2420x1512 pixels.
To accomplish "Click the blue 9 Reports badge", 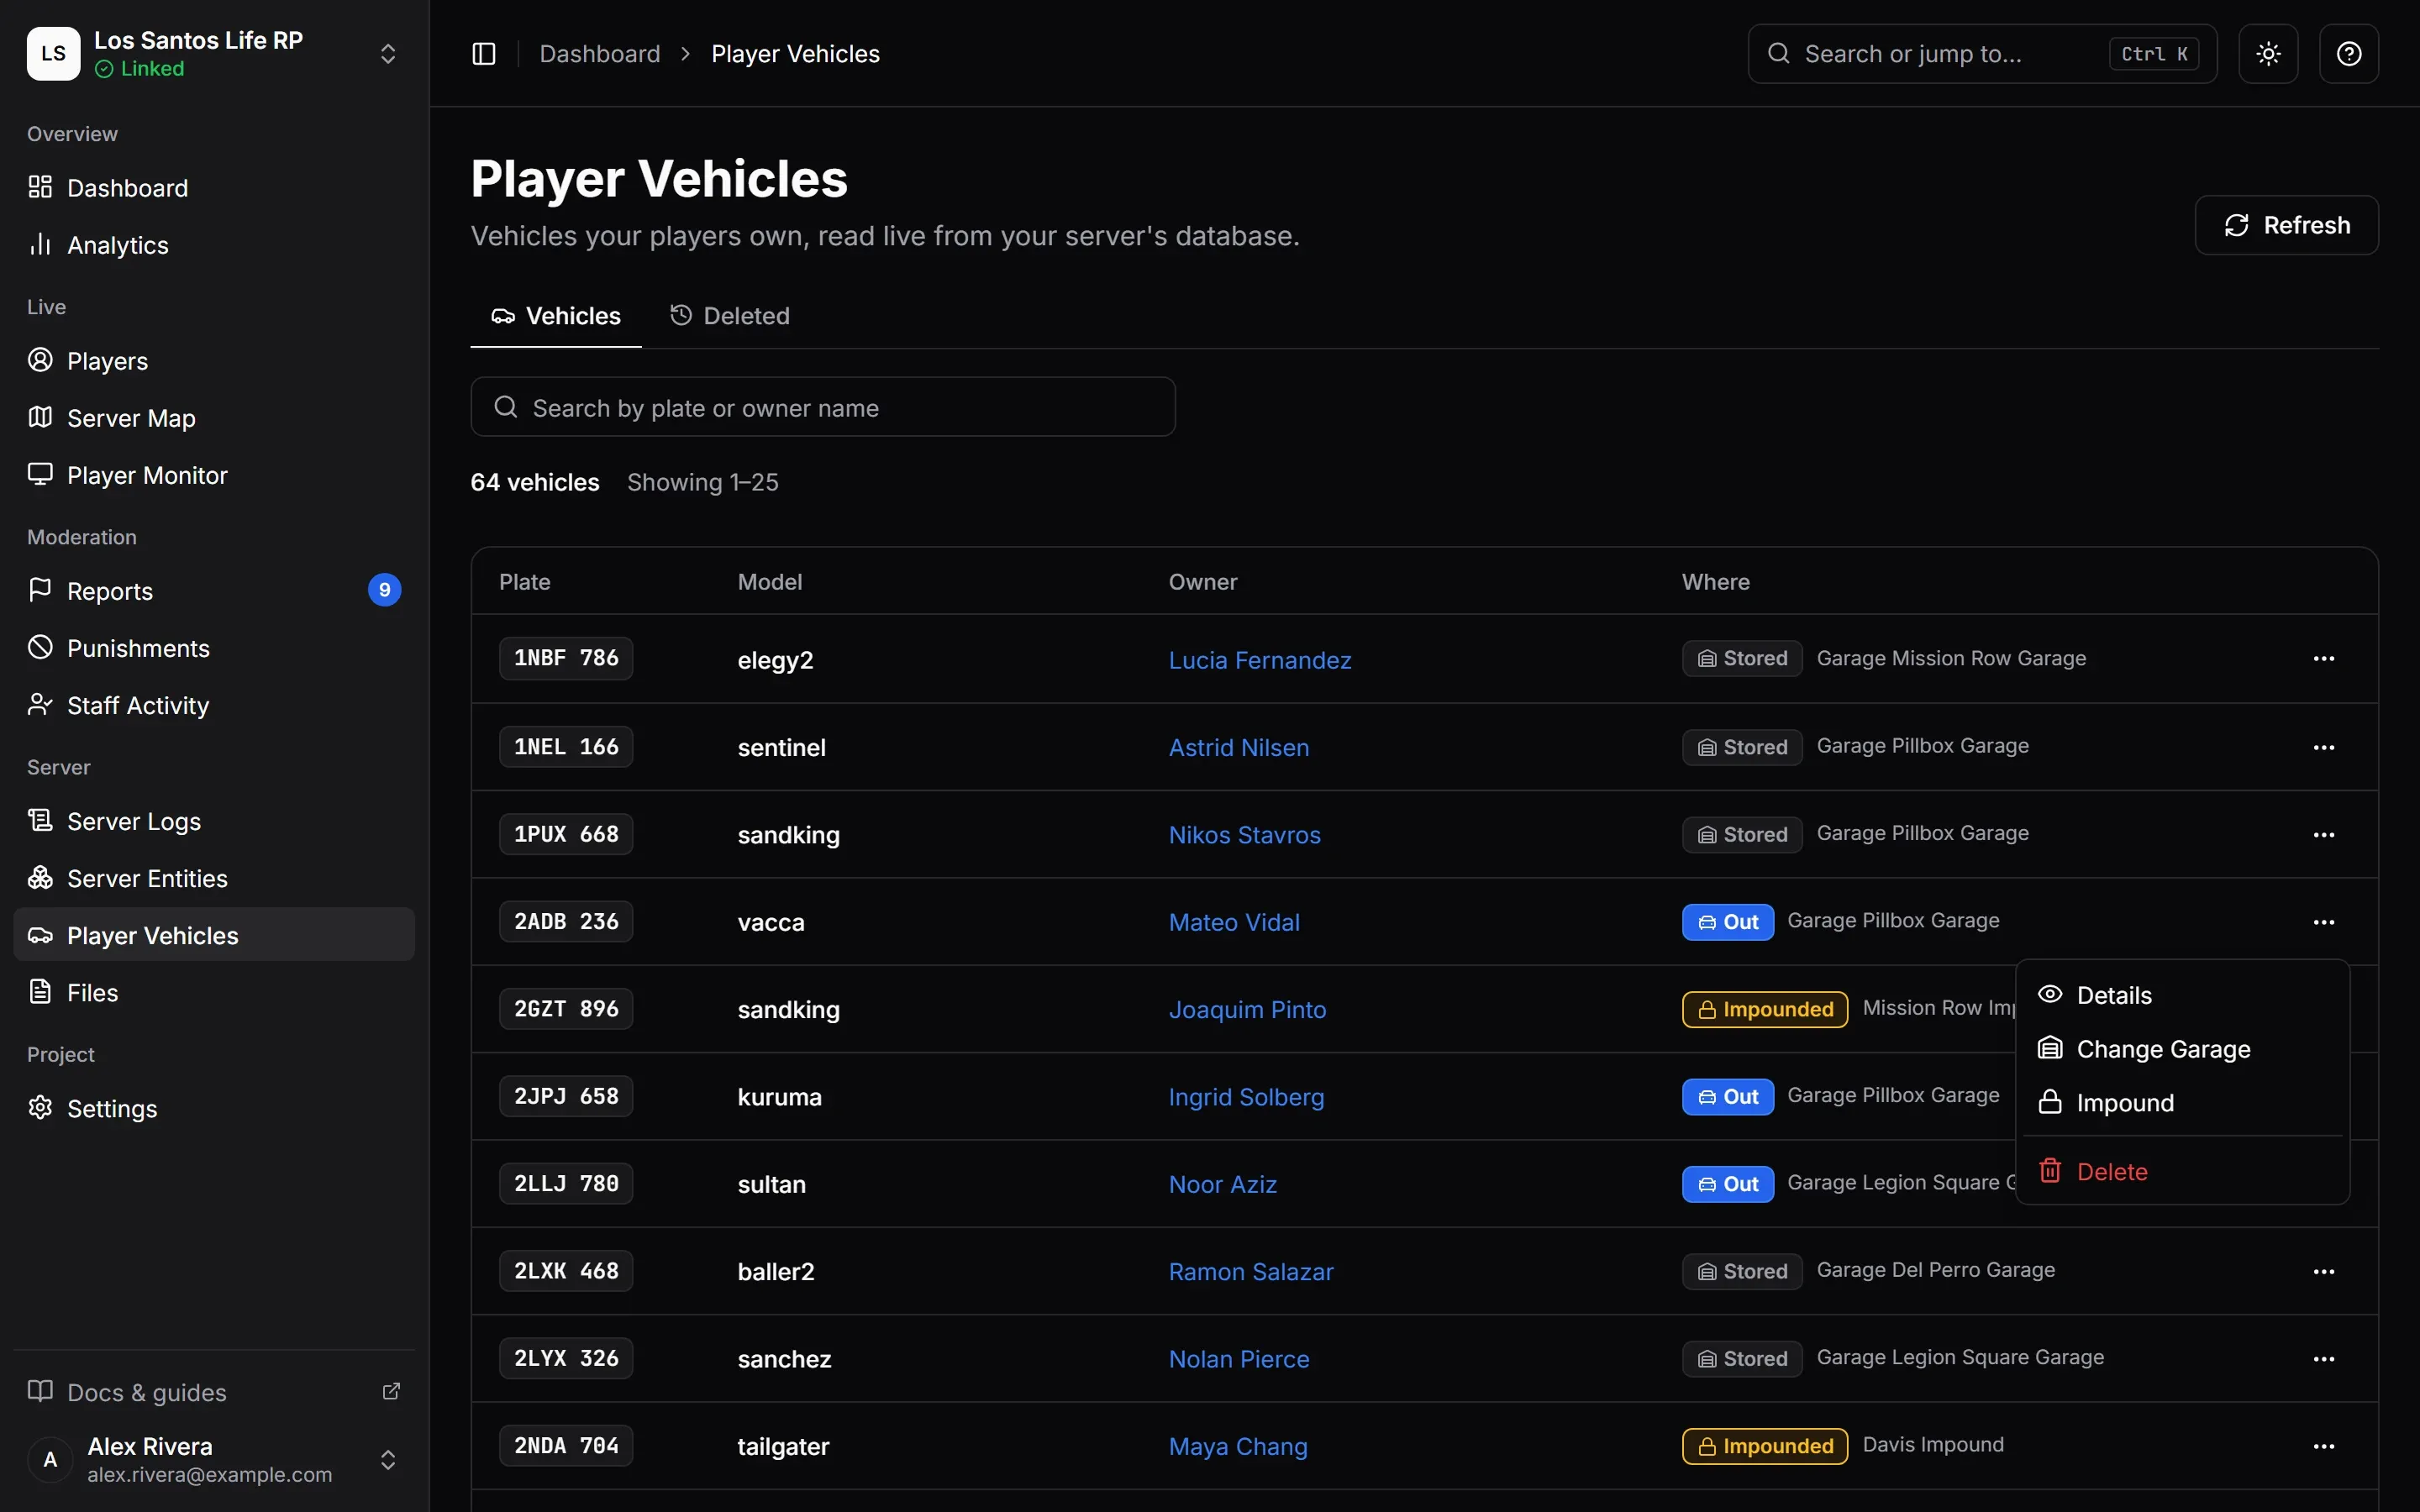I will pos(385,590).
